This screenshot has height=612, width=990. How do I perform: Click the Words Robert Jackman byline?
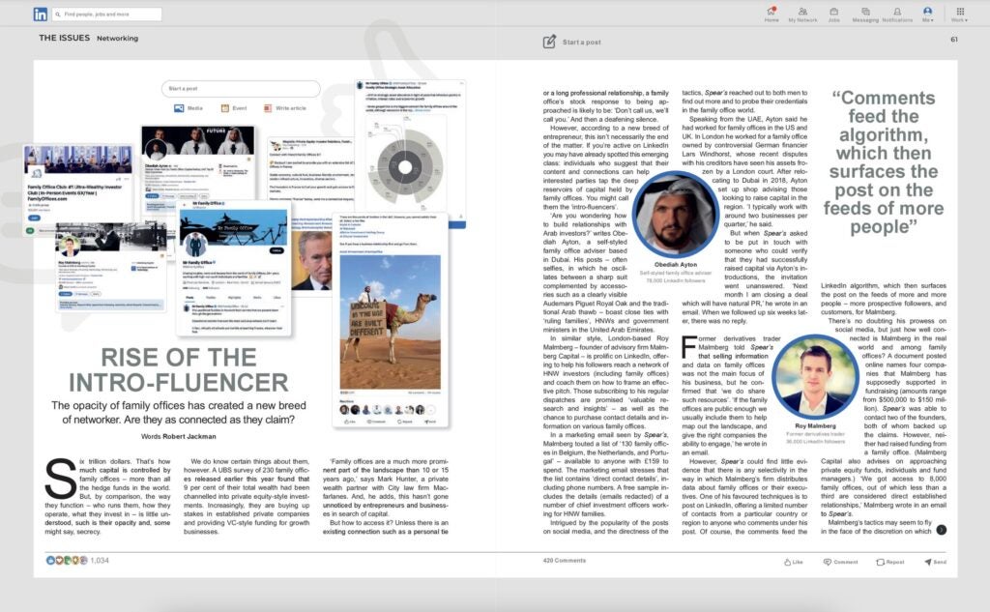pos(178,436)
